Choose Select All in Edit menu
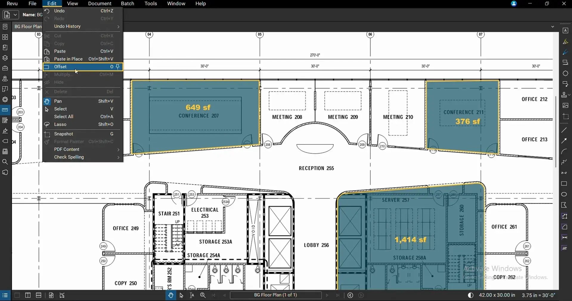Viewport: 572px width, 301px height. [x=83, y=117]
